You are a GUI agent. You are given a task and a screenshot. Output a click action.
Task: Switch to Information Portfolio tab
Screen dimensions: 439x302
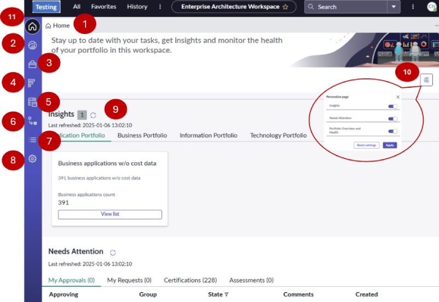click(209, 135)
